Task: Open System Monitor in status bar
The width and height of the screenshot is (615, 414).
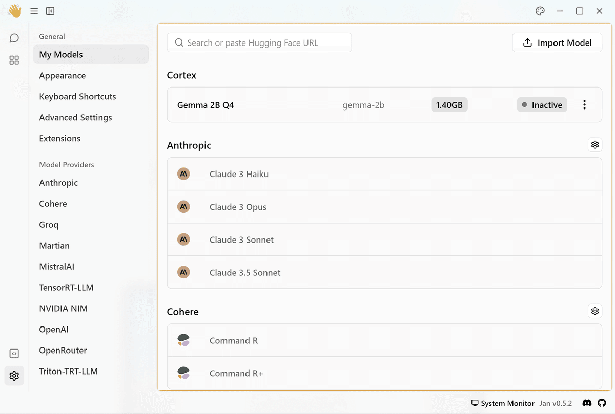Action: point(503,403)
